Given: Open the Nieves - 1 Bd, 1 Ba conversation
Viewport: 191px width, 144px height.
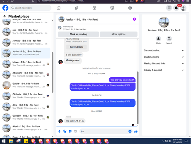Looking at the screenshot, I should 26,64.
